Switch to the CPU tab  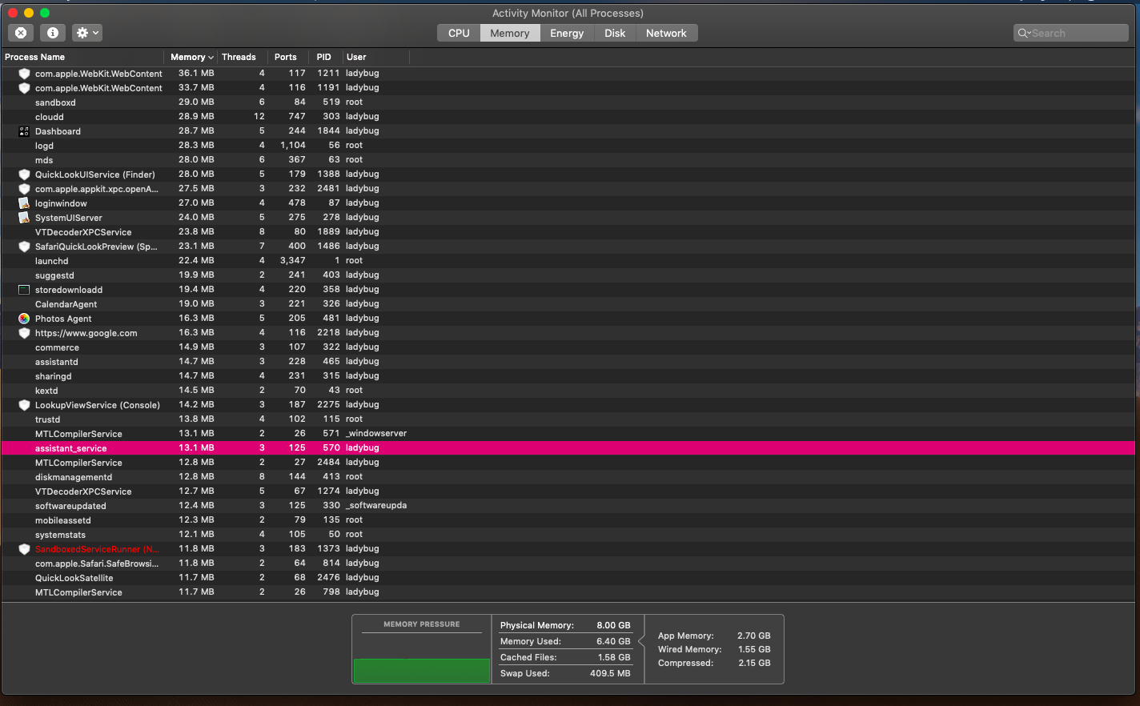pos(459,33)
